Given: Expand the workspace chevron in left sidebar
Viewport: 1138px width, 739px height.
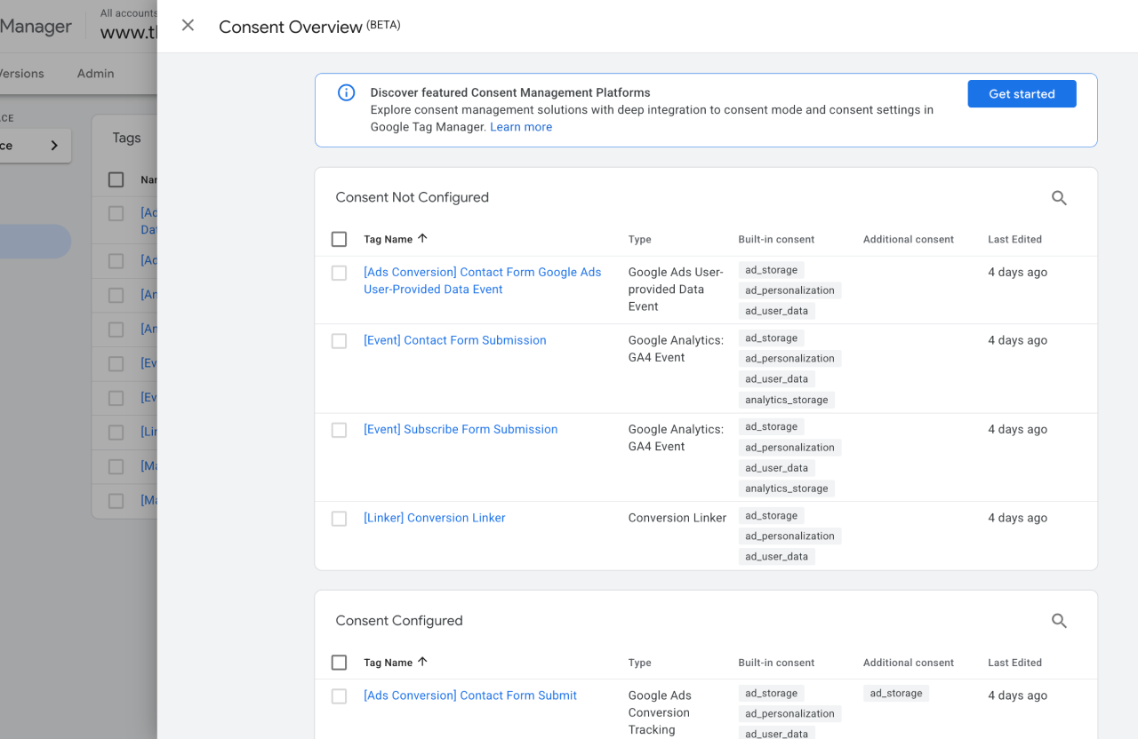Looking at the screenshot, I should (x=54, y=146).
